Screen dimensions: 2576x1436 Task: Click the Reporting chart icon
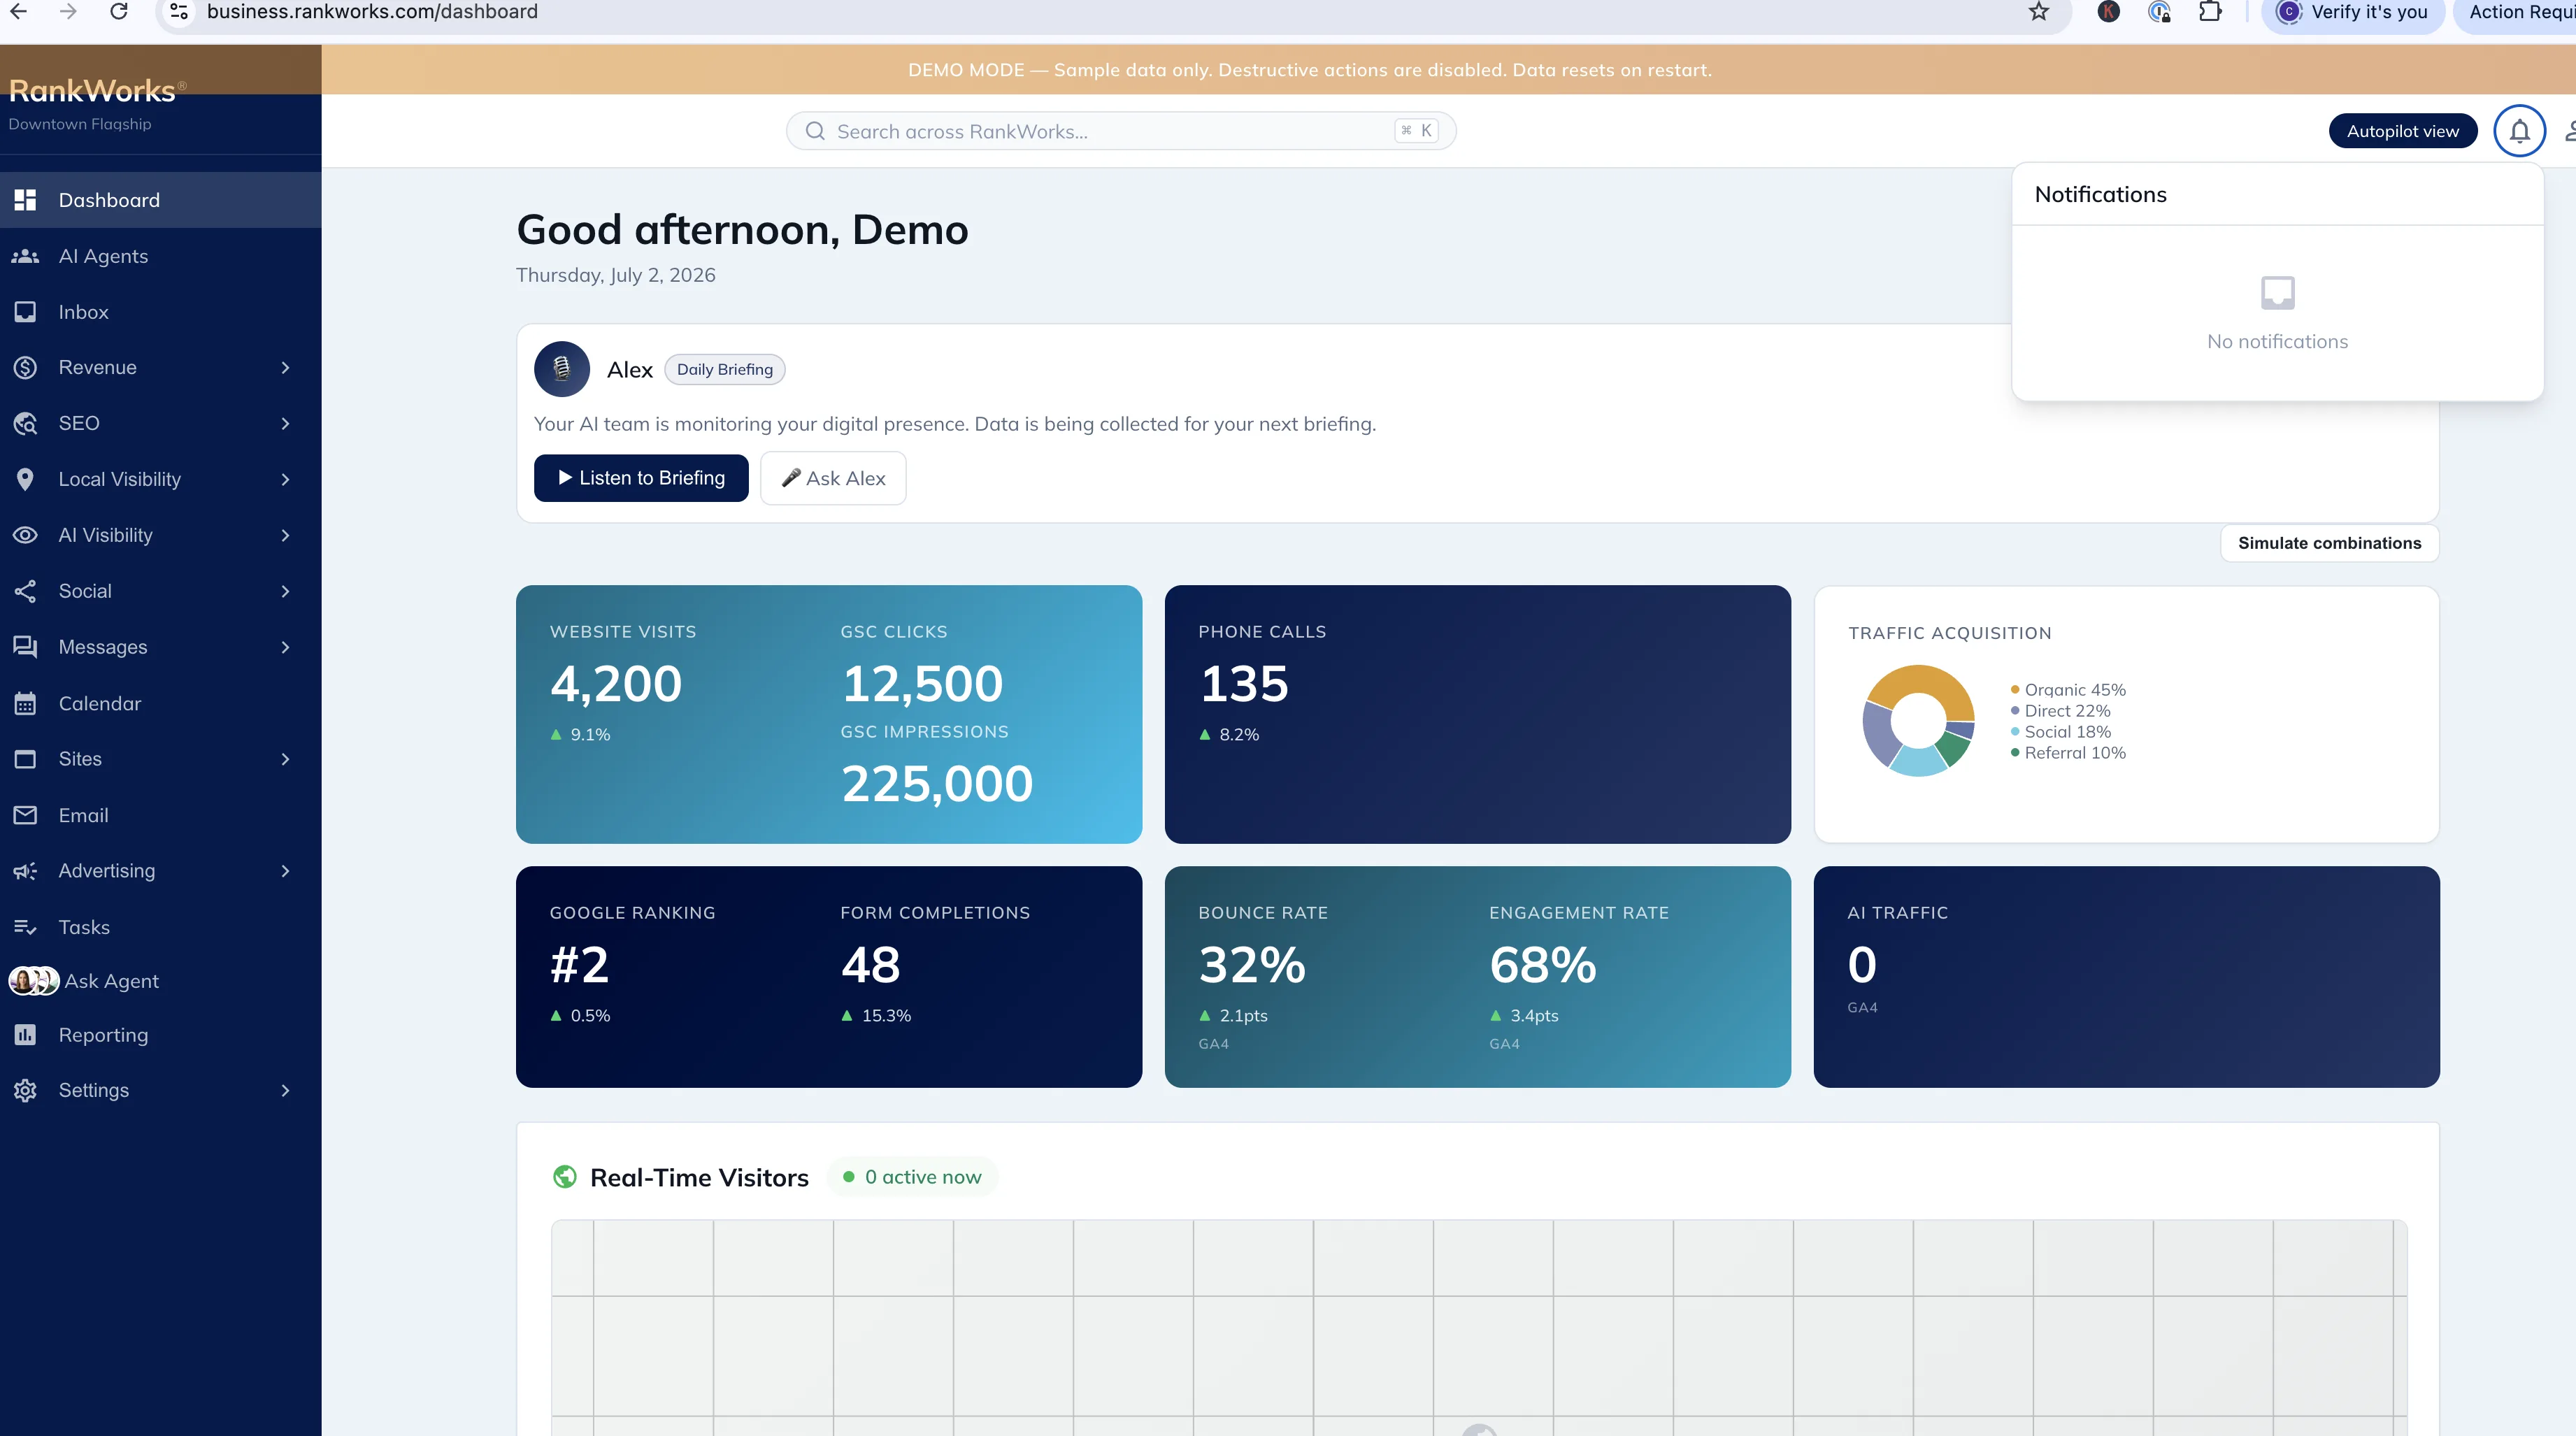pyautogui.click(x=25, y=1035)
